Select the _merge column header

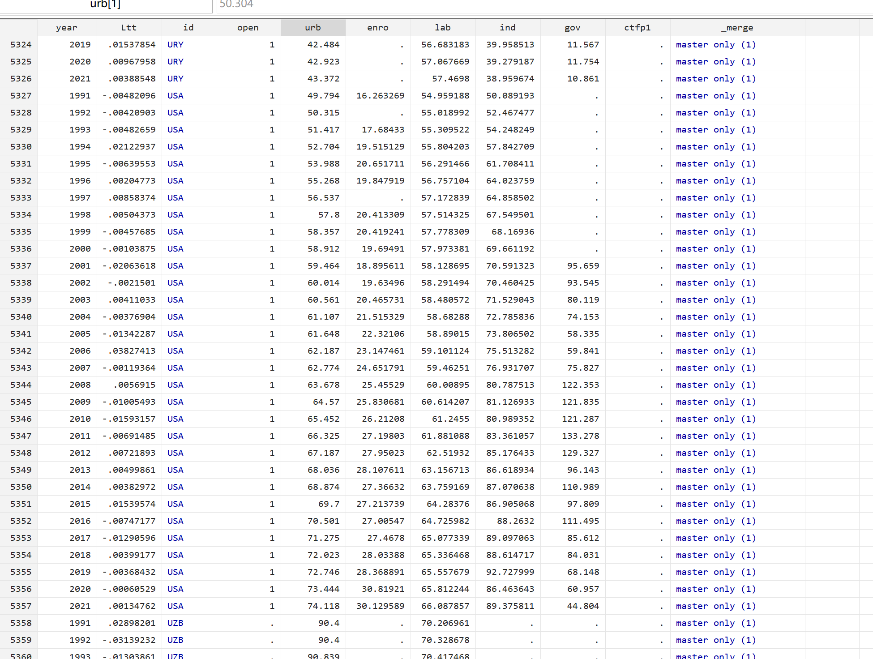click(737, 28)
